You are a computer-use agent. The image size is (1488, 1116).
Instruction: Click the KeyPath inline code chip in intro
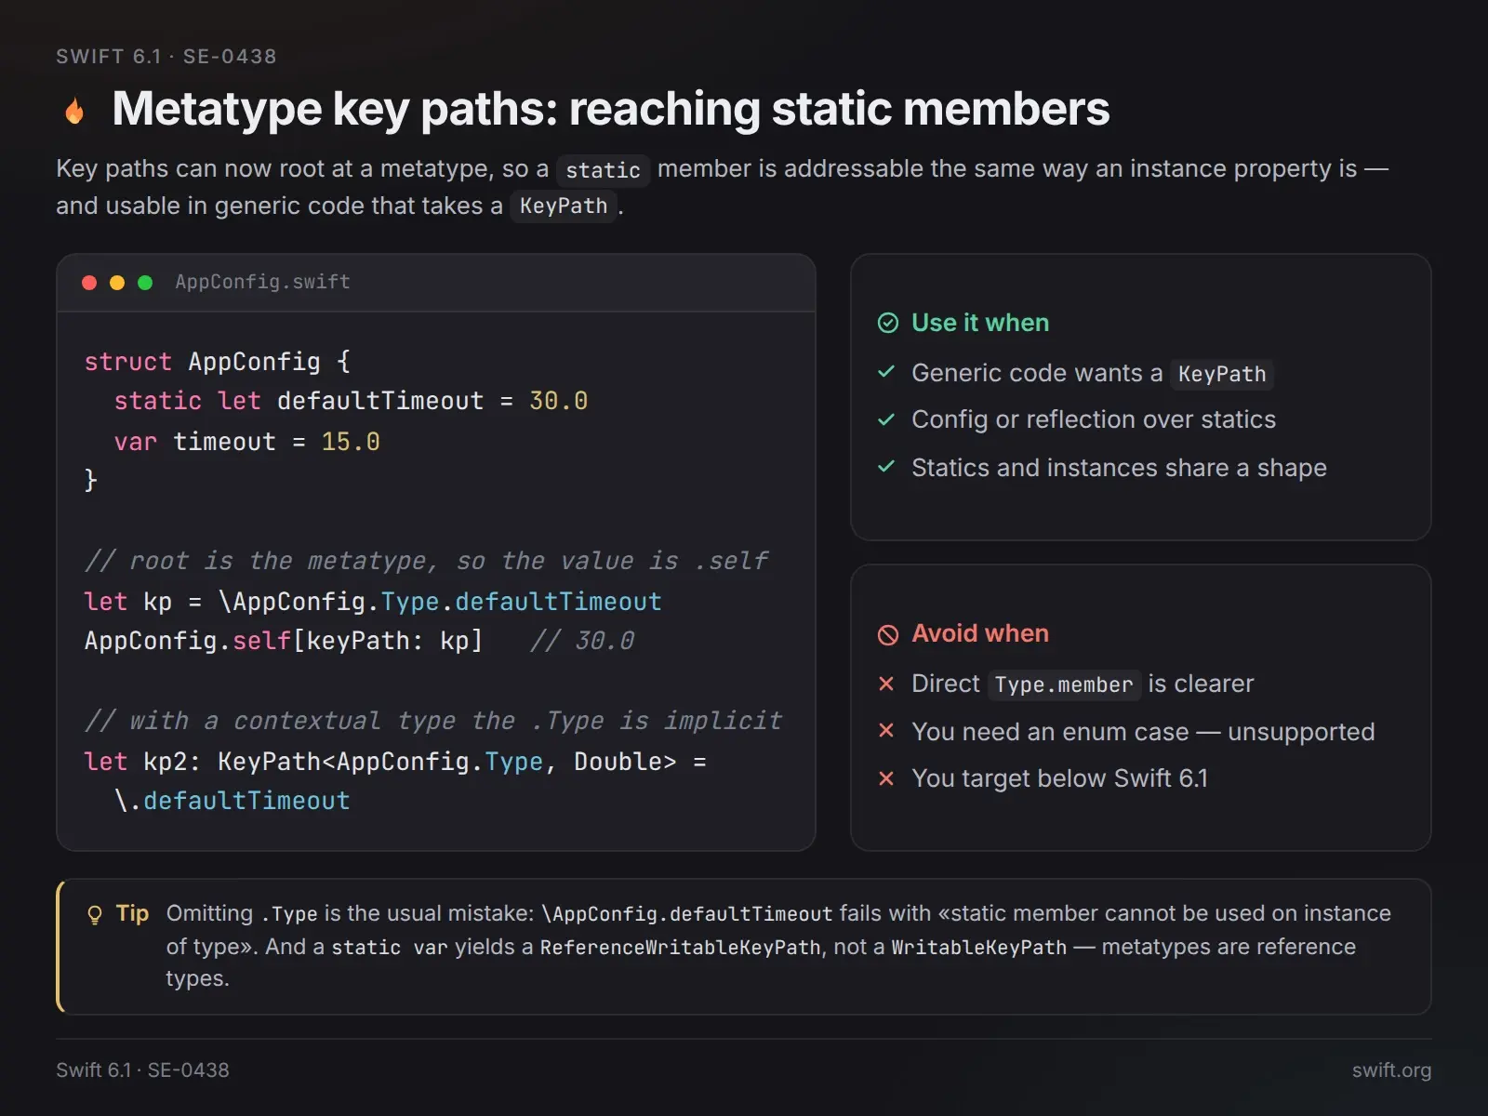point(564,206)
